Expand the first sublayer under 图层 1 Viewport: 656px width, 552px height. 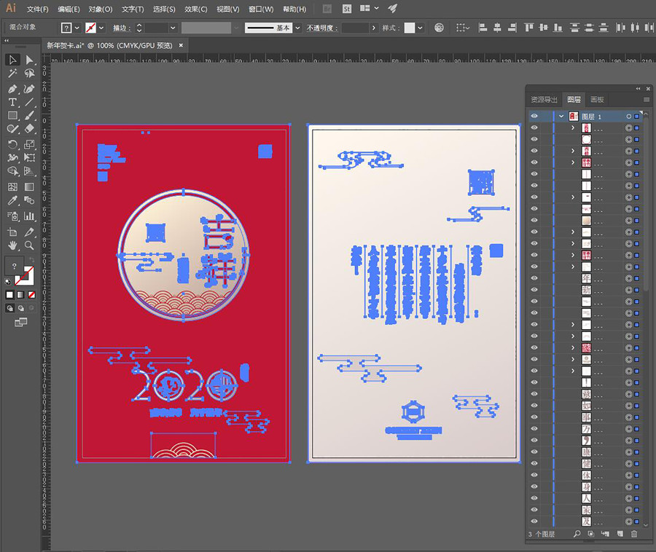point(573,128)
